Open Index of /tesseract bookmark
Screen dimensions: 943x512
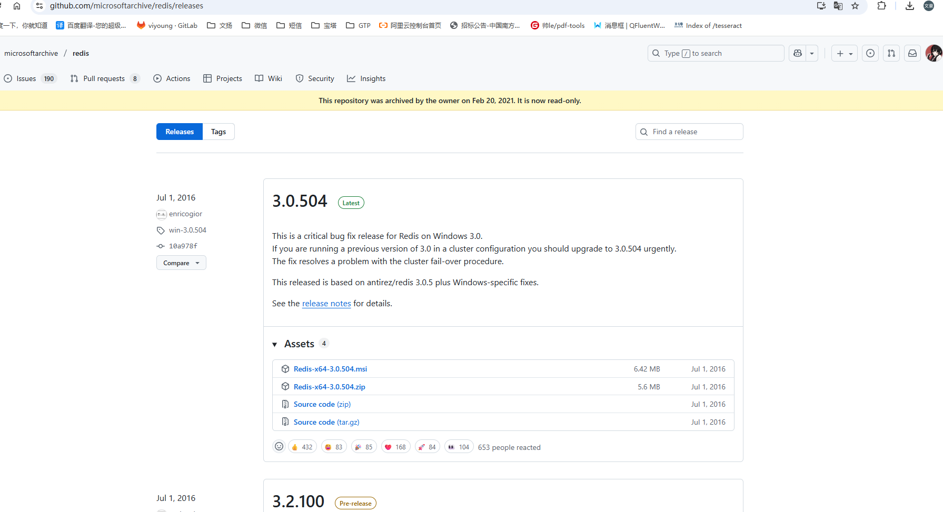point(708,25)
